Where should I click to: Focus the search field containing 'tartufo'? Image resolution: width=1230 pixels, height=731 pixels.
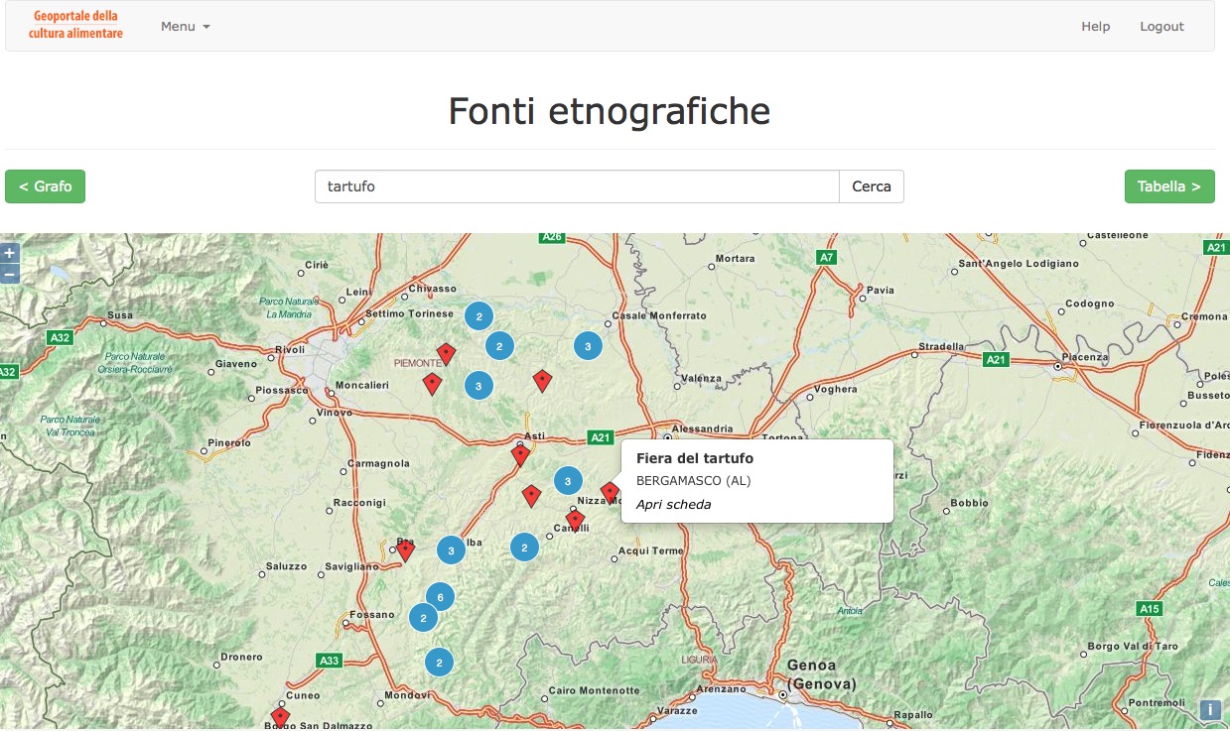click(577, 186)
